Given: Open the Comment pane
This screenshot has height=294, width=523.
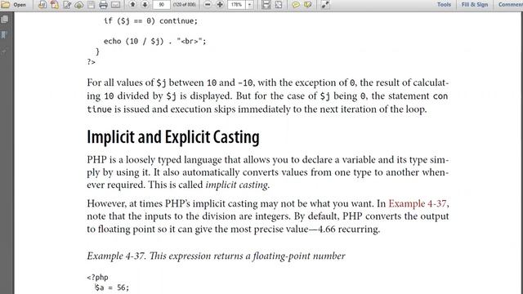Looking at the screenshot, I should click(x=510, y=5).
